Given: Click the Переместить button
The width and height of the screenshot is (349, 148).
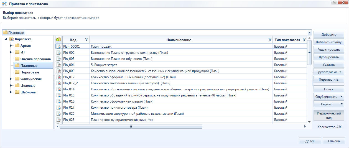Looking at the screenshot, I should (x=329, y=80).
